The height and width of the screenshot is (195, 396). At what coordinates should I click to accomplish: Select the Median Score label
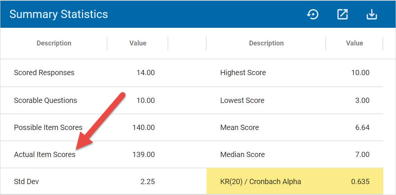point(242,155)
